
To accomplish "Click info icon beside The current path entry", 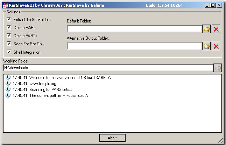I will 8,95.
